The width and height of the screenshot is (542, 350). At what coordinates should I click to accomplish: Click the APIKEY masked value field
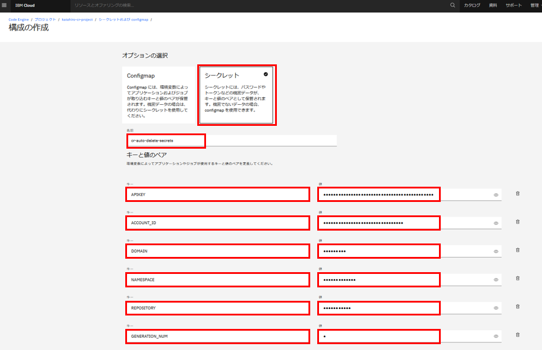410,194
